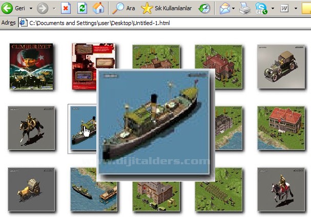Expand the Skype dropdown arrow
Screen dimensions: 311x219
[273, 9]
